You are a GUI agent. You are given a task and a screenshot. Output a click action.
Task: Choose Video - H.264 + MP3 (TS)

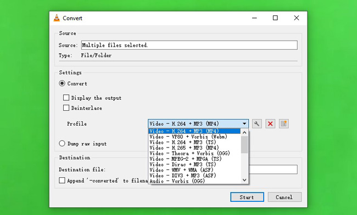pos(194,142)
